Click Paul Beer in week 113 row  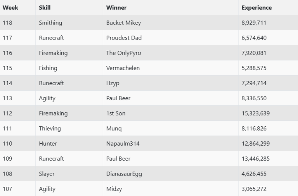pos(118,98)
